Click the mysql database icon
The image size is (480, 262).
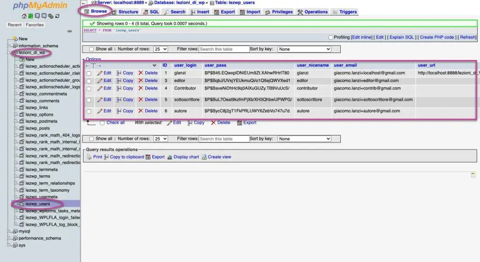pos(15,232)
